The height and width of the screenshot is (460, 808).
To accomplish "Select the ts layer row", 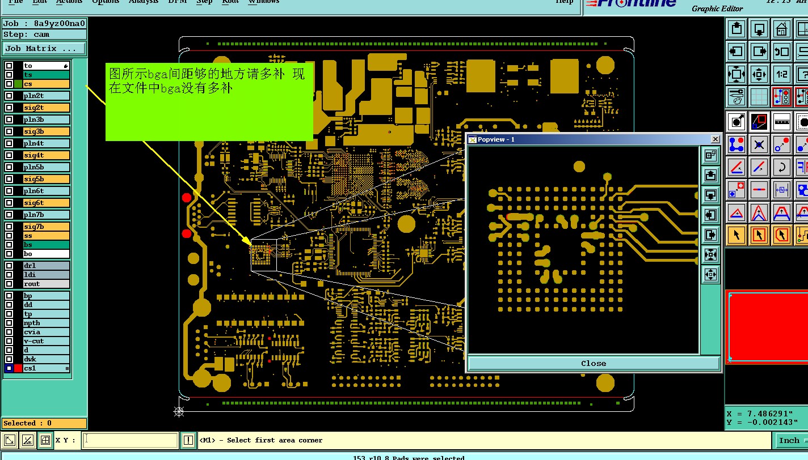I will click(x=46, y=75).
